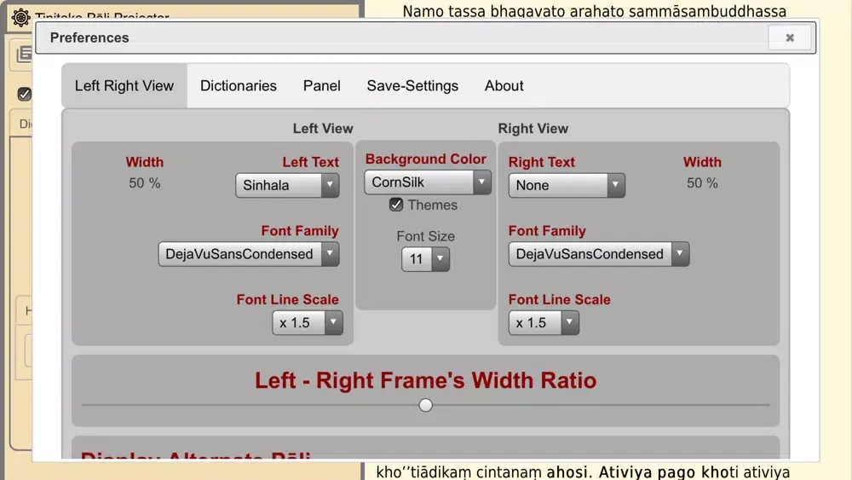Go to the Save-Settings tab

tap(412, 86)
